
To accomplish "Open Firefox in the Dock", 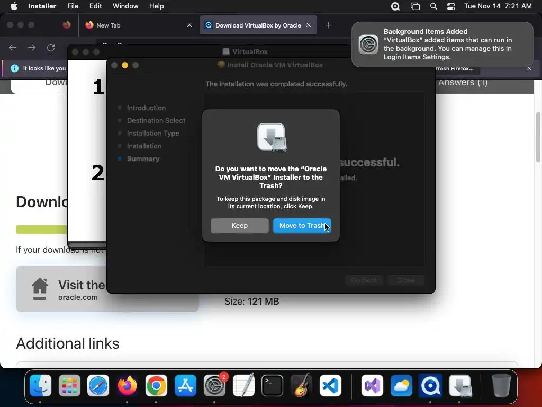I will [x=127, y=385].
